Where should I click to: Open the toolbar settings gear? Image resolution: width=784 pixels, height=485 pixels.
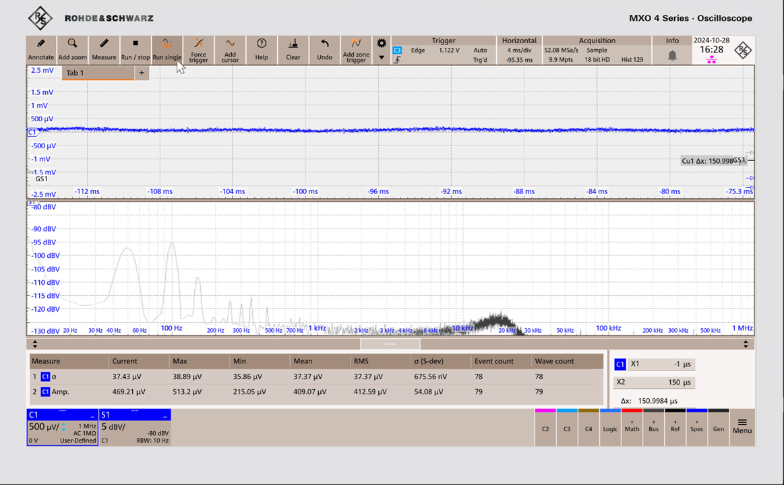tap(382, 44)
